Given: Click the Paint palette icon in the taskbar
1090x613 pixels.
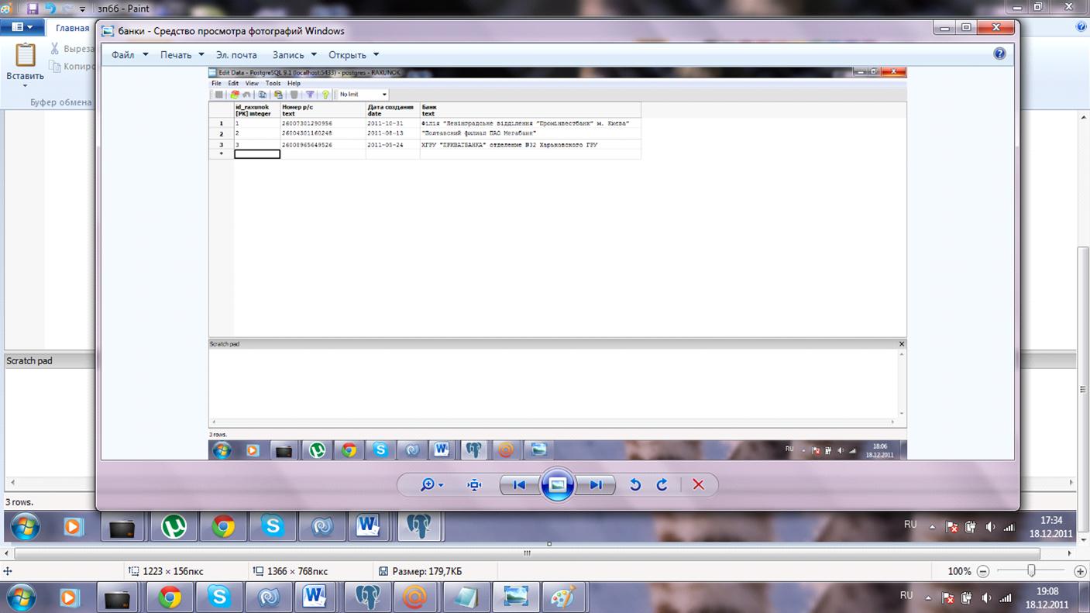Looking at the screenshot, I should click(x=563, y=598).
